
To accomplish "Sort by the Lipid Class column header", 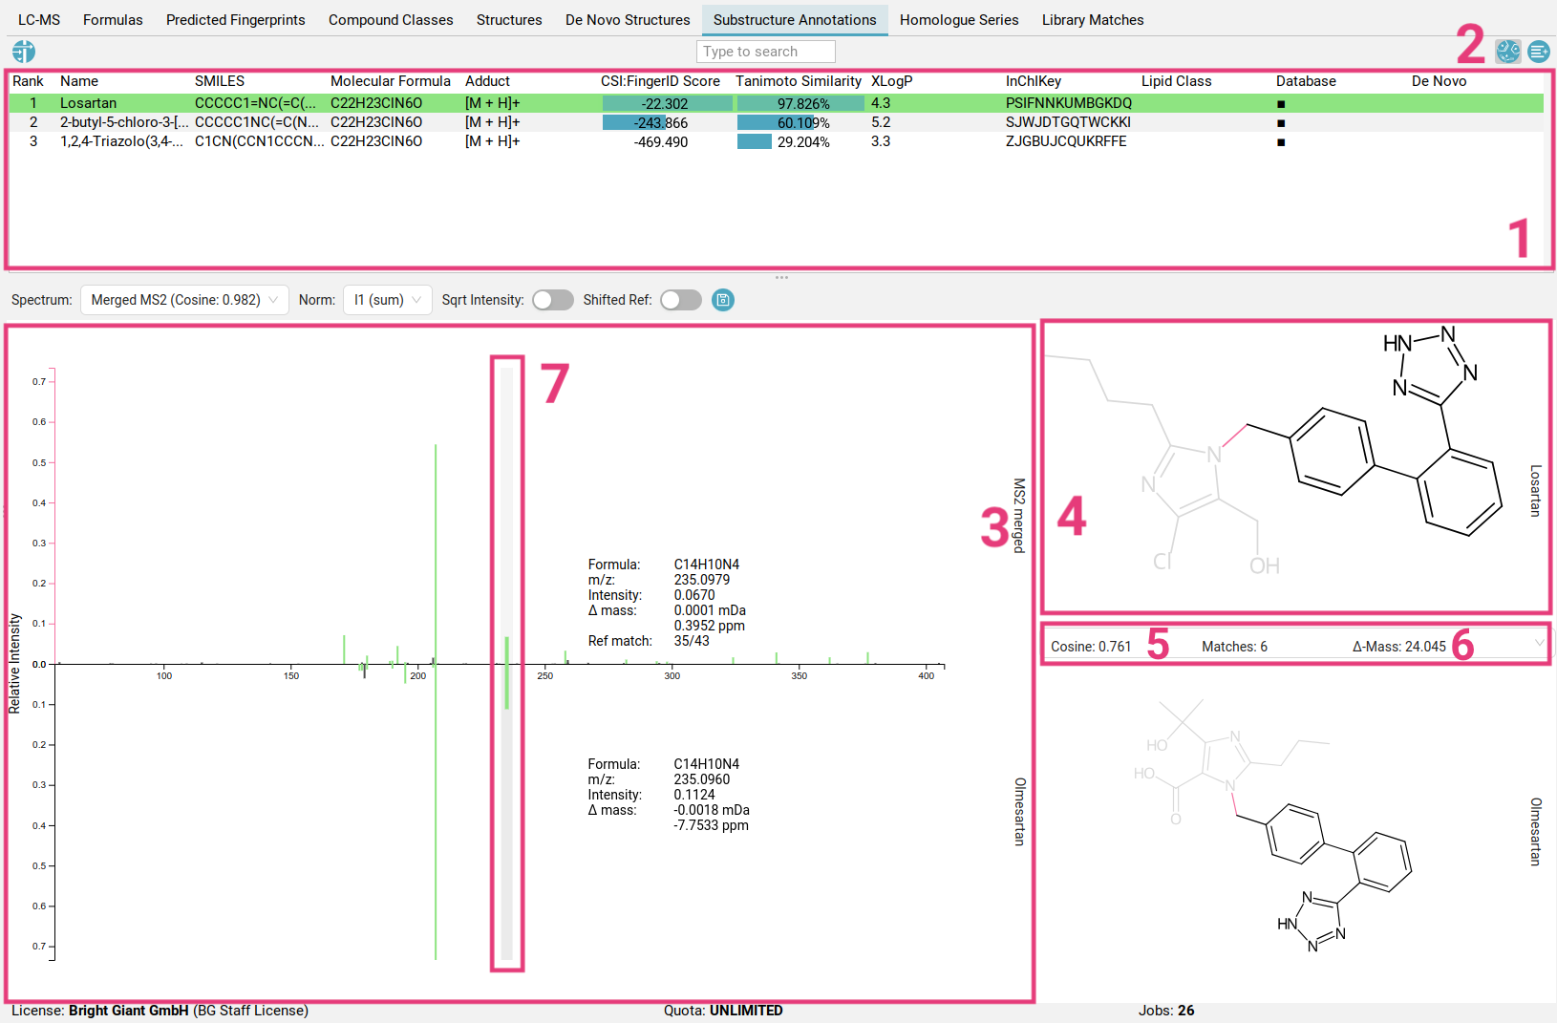I will click(x=1177, y=81).
